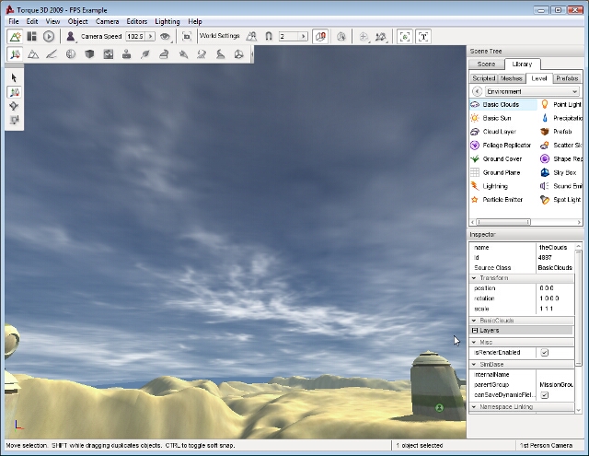Screen dimensions: 589x456
Task: Toggle the isRenderEnabled checkbox
Action: coord(544,352)
